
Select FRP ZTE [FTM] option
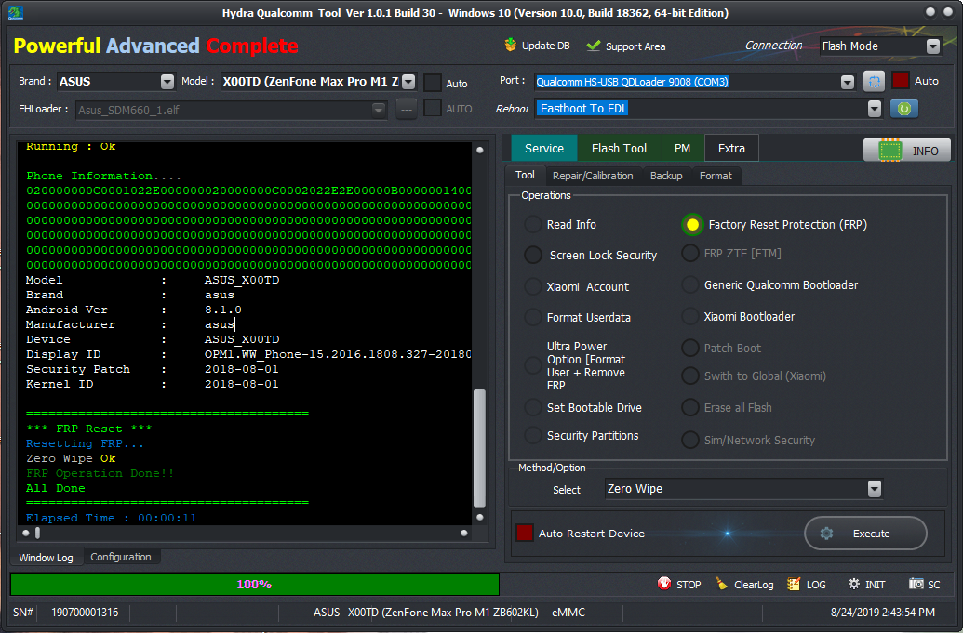[x=690, y=254]
